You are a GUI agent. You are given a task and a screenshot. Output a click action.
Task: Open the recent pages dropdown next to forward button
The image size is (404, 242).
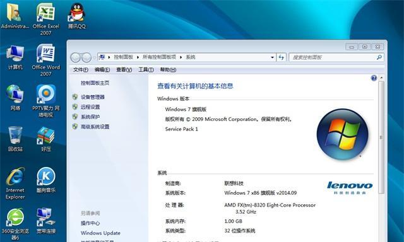click(x=94, y=57)
